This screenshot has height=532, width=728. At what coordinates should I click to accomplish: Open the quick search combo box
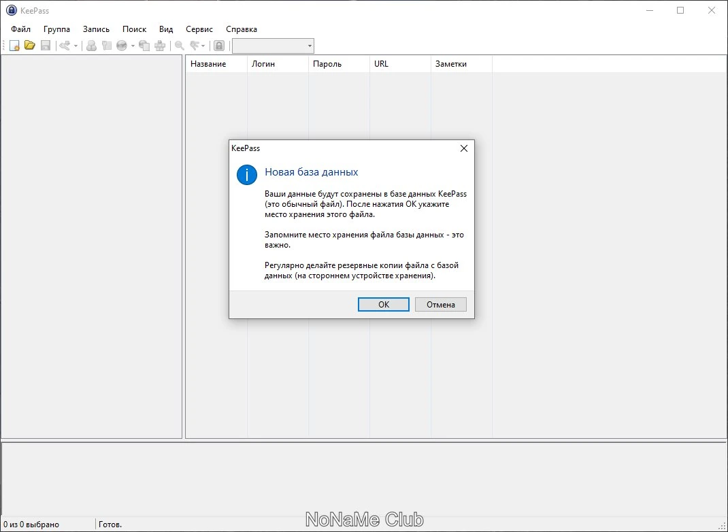[273, 46]
